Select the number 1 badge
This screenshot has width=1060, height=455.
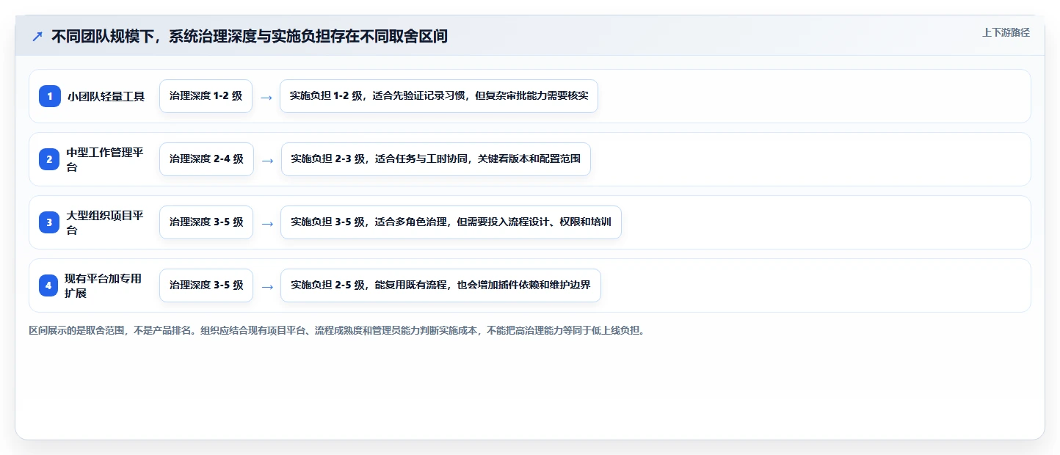(x=50, y=96)
